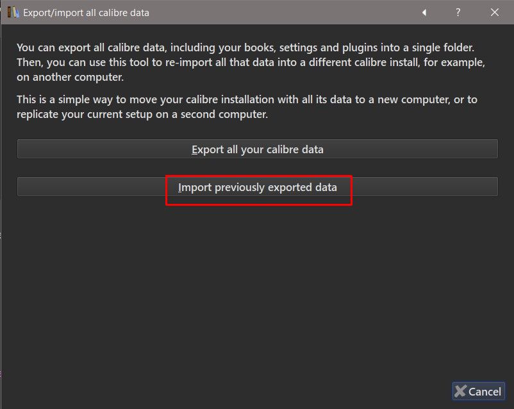Image resolution: width=514 pixels, height=409 pixels.
Task: Click the underlined "I" in the Import button
Action: (180, 187)
